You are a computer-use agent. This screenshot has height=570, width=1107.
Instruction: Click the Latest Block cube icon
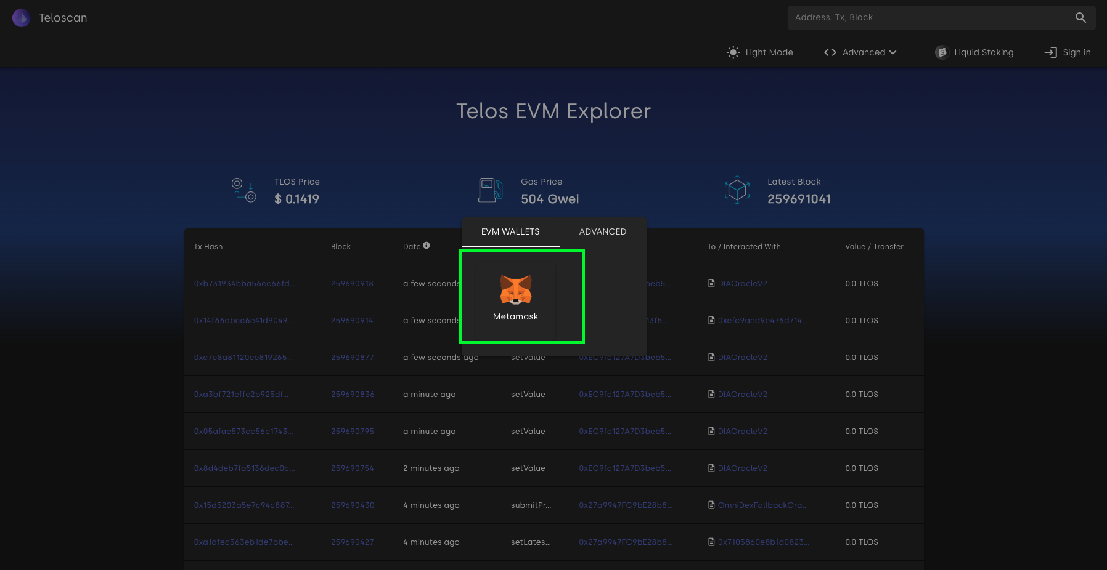[737, 190]
